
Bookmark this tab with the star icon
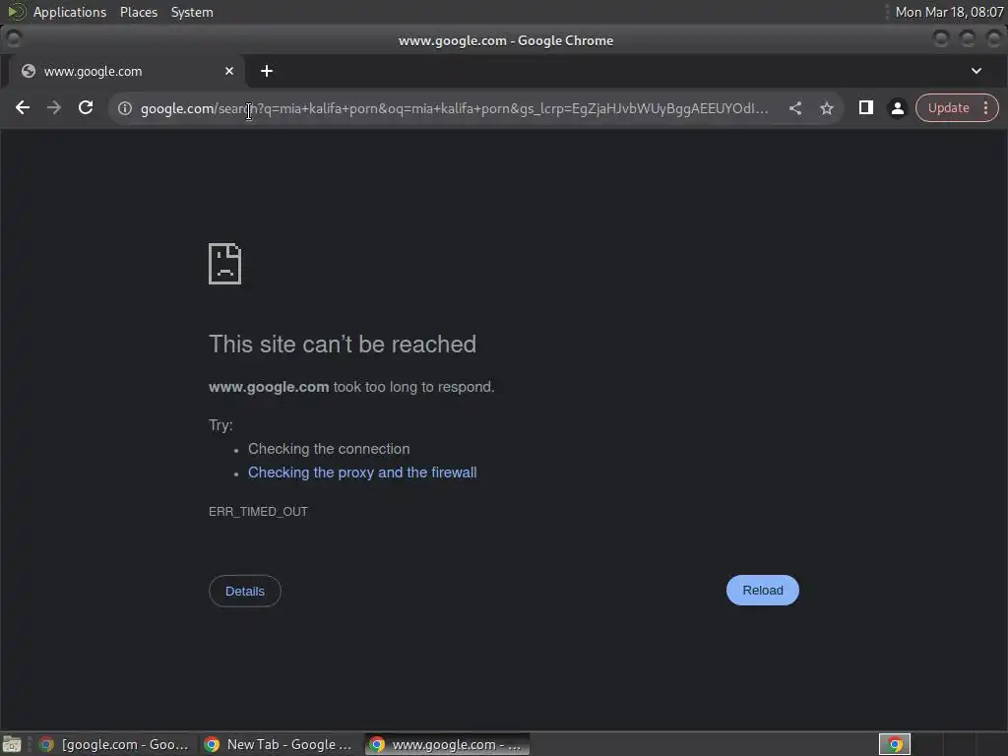827,108
